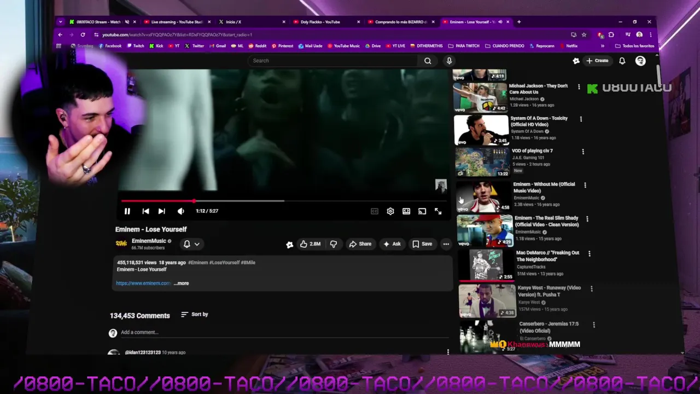Open the EminemMusic channel name link
Screen dimensions: 700x394
coord(149,241)
